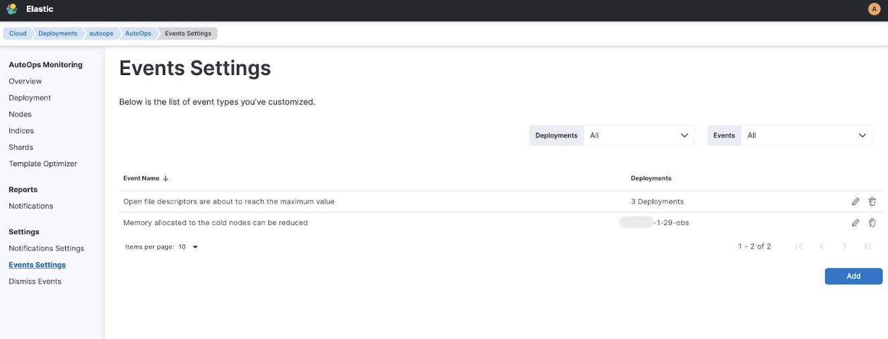Navigate to Dismiss Events page
Image resolution: width=888 pixels, height=339 pixels.
point(35,281)
